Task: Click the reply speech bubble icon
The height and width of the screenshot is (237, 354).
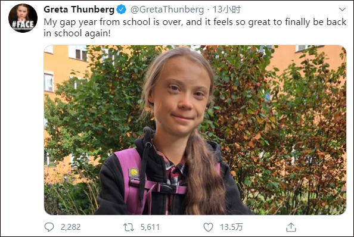Action: pyautogui.click(x=49, y=227)
